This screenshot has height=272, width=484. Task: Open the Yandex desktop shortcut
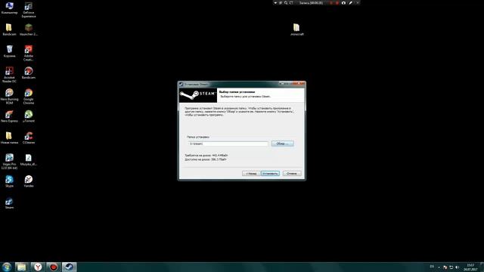tap(29, 181)
